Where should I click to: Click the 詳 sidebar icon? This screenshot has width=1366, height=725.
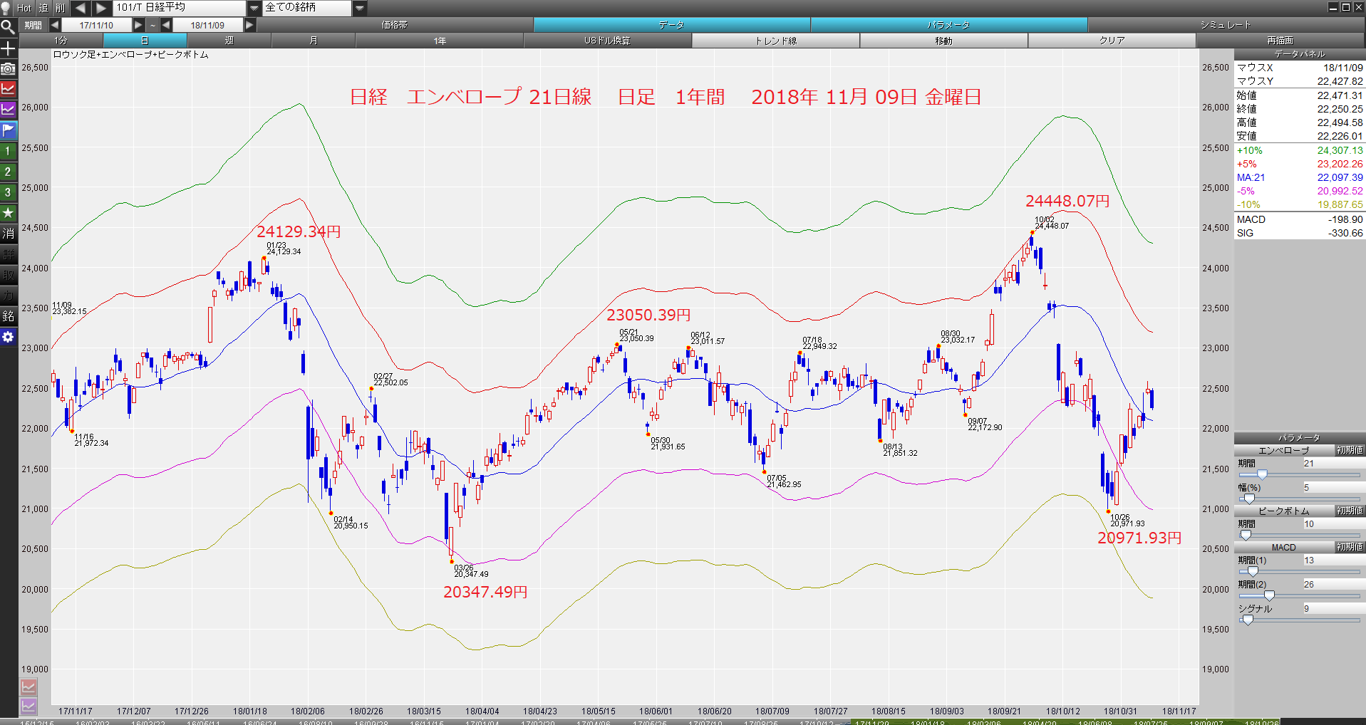pyautogui.click(x=8, y=255)
